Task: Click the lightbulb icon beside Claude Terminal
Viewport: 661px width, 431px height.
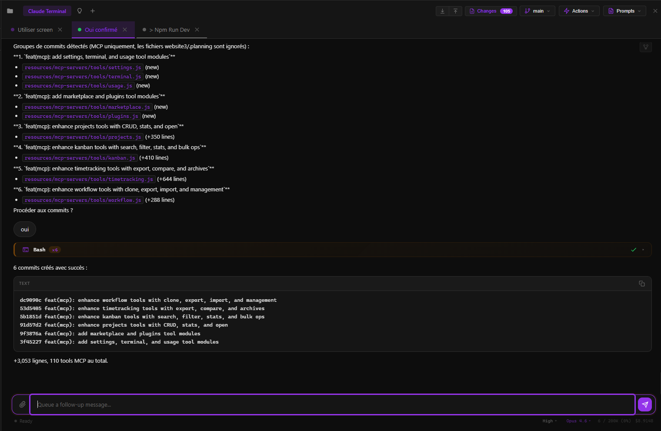Action: [x=80, y=11]
